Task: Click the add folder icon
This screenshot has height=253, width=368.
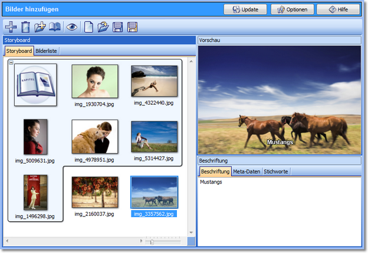Action: pyautogui.click(x=40, y=26)
